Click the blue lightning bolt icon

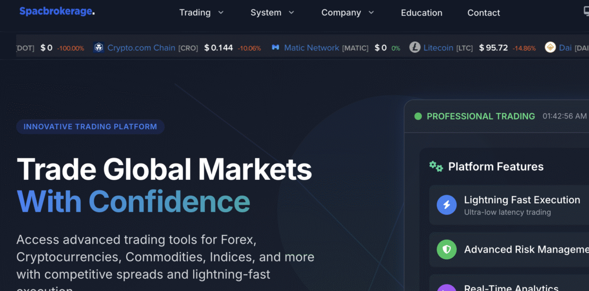pos(447,205)
